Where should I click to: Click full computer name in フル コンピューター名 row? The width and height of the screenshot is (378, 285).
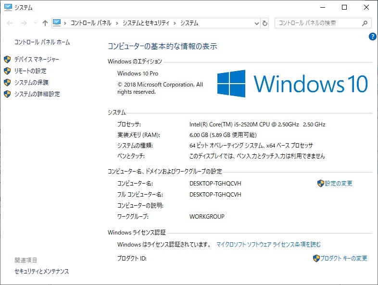point(215,195)
